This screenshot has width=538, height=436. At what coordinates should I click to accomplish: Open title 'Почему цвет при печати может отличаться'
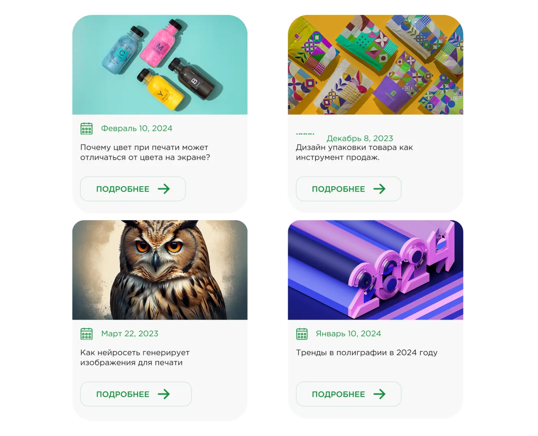coord(145,153)
